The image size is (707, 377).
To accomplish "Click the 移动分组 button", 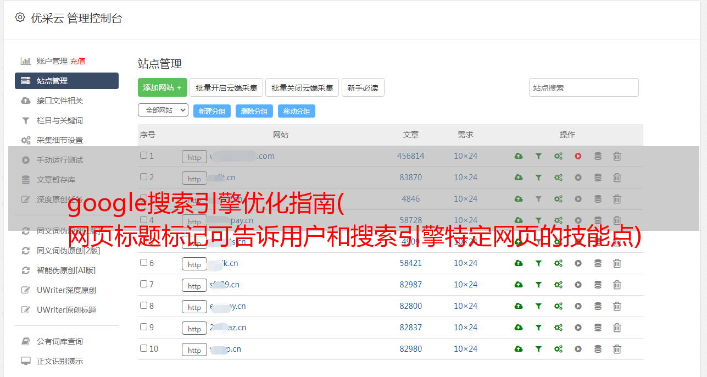I will (296, 111).
